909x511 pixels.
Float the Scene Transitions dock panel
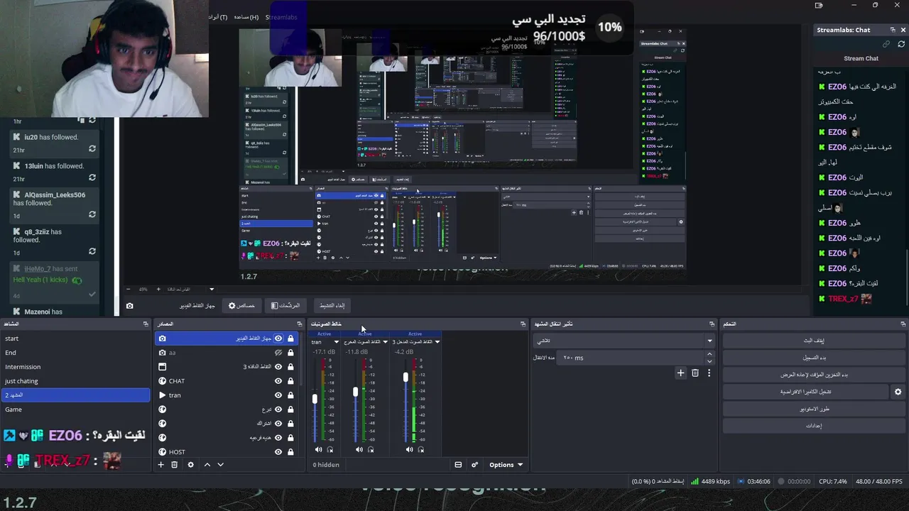click(x=712, y=324)
